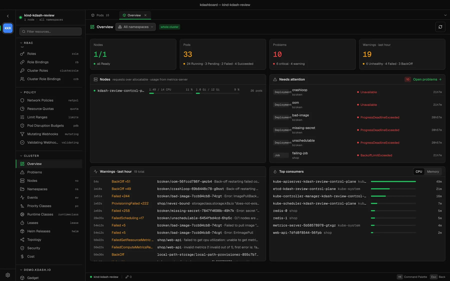The width and height of the screenshot is (450, 281).
Task: Expand tab list chevron at top right
Action: pos(445,15)
